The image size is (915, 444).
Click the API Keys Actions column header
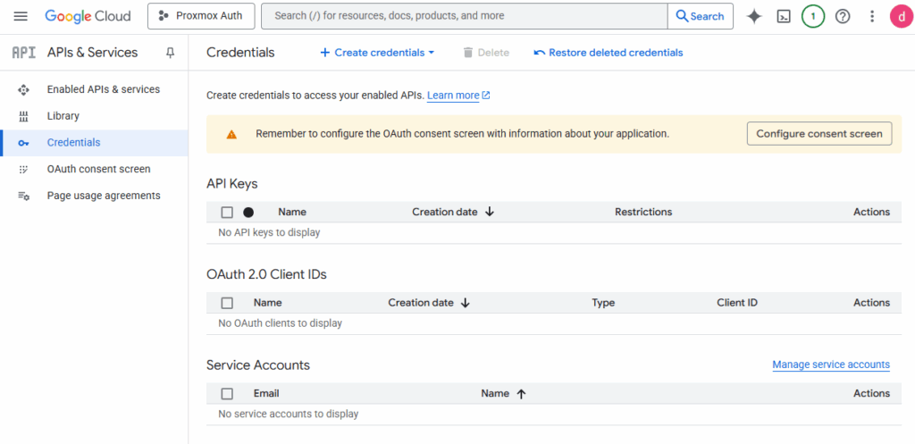click(x=871, y=212)
